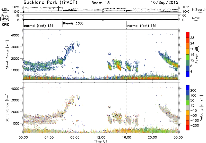Click "Slant Range [km]" label of power panel

click(7, 54)
